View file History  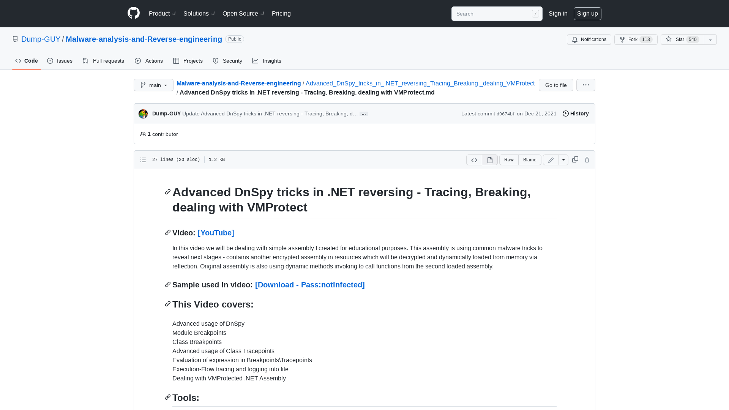(576, 114)
